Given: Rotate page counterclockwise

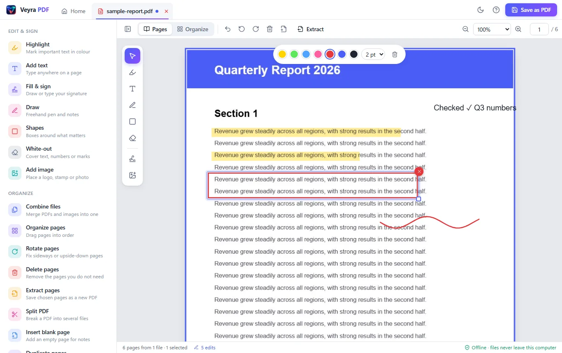Looking at the screenshot, I should tap(242, 29).
